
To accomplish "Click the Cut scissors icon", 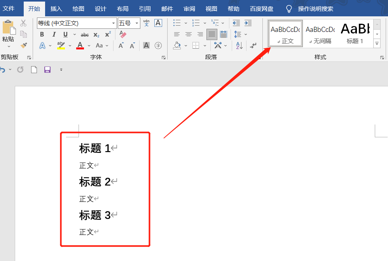I will [23, 23].
